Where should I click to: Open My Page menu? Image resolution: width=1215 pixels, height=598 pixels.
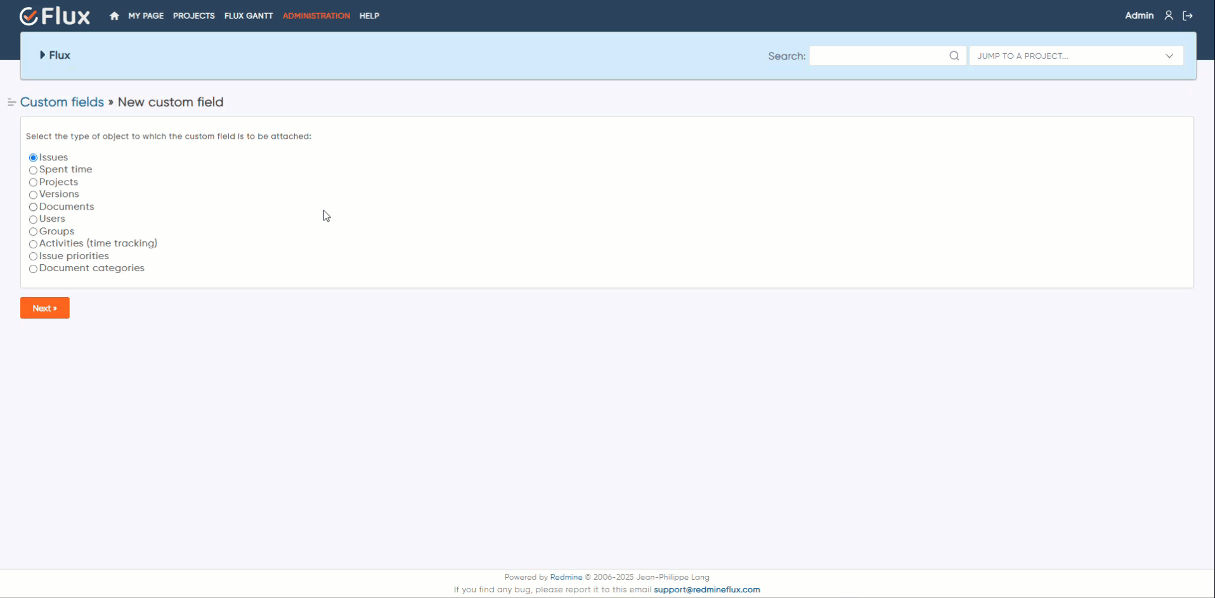click(x=146, y=16)
